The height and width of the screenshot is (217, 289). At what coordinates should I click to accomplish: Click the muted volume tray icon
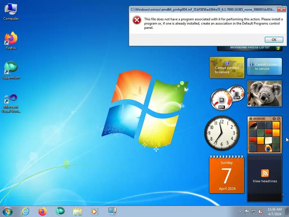(260, 212)
